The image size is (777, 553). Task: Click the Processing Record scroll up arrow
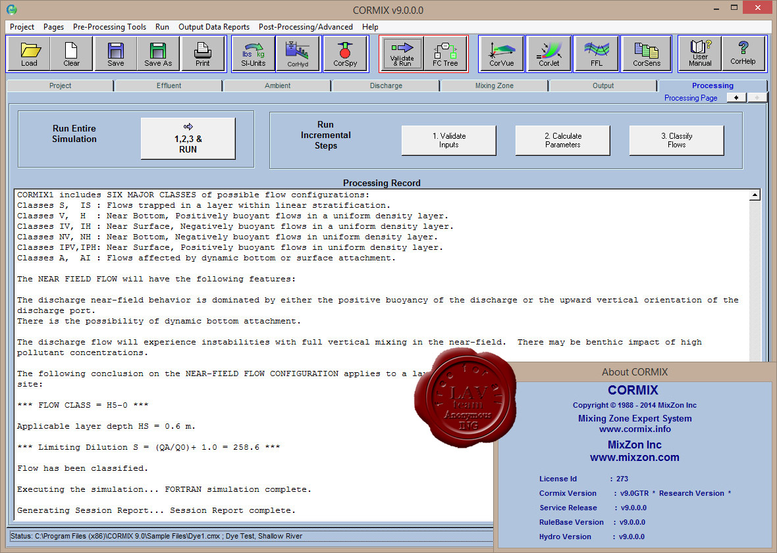(755, 195)
